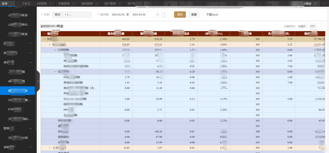Open the sidebar item ending in A分析
This screenshot has width=329, height=153.
coord(17,138)
